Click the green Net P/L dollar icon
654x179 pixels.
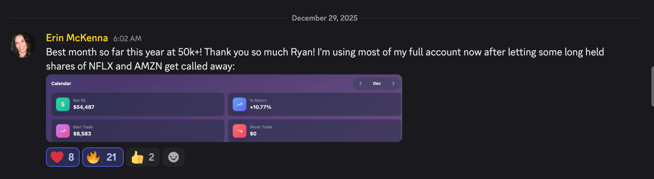[63, 104]
